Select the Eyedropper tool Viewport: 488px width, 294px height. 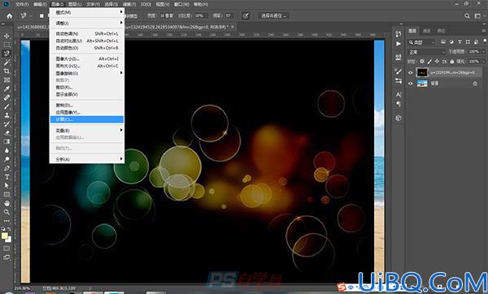7,89
